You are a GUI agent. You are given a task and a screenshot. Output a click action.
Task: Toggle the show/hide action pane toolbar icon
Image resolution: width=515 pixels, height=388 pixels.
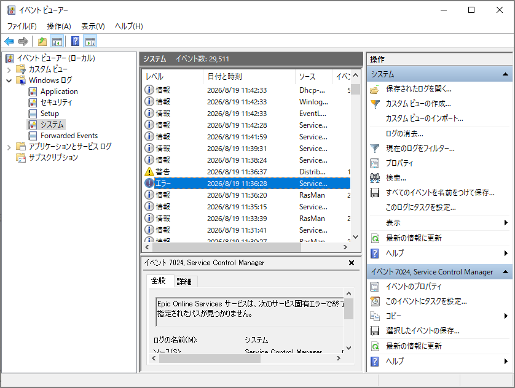(90, 41)
